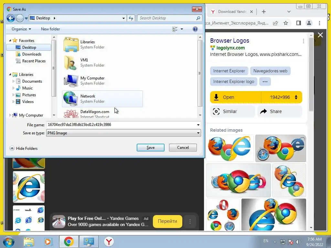Viewport: 331px width, 248px height.
Task: Select Navegadores web tag chip
Action: pyautogui.click(x=270, y=71)
